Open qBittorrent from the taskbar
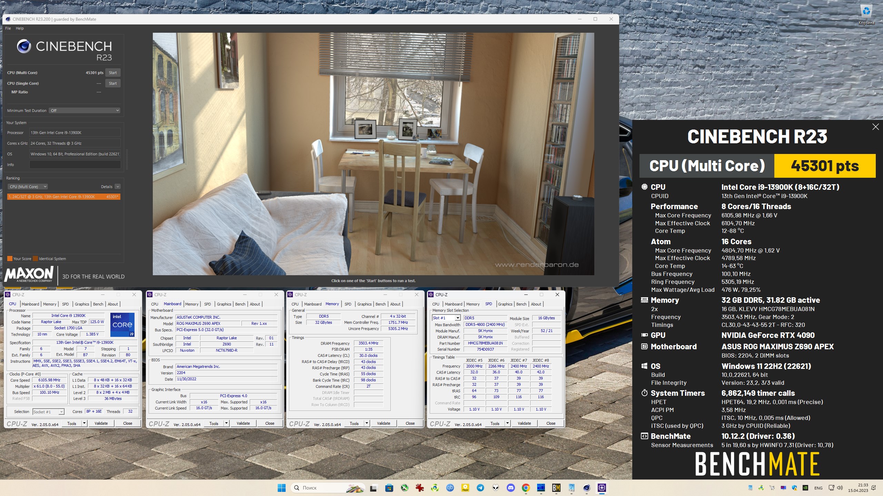 click(450, 488)
